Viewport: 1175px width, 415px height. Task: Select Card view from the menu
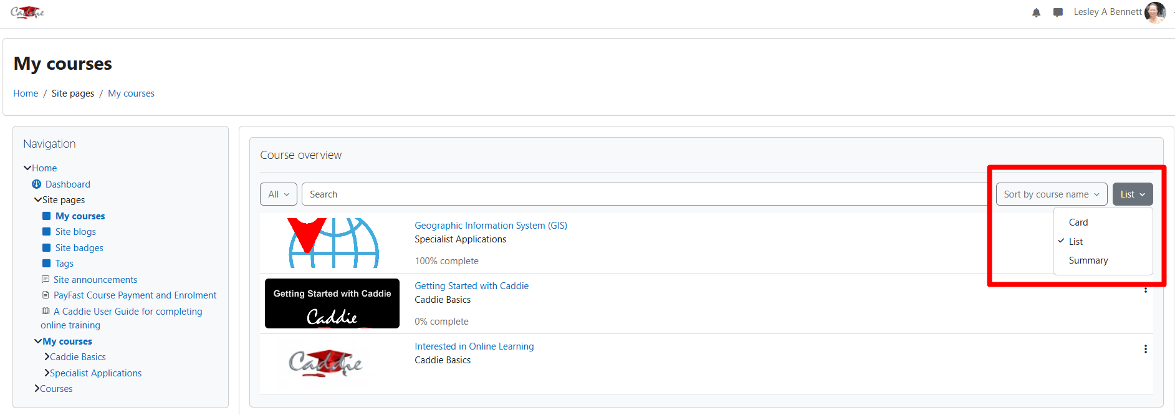click(1078, 222)
